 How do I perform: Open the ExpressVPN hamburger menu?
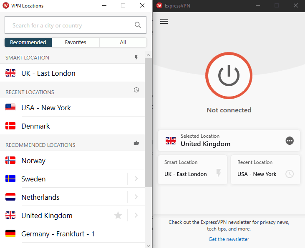pos(164,21)
